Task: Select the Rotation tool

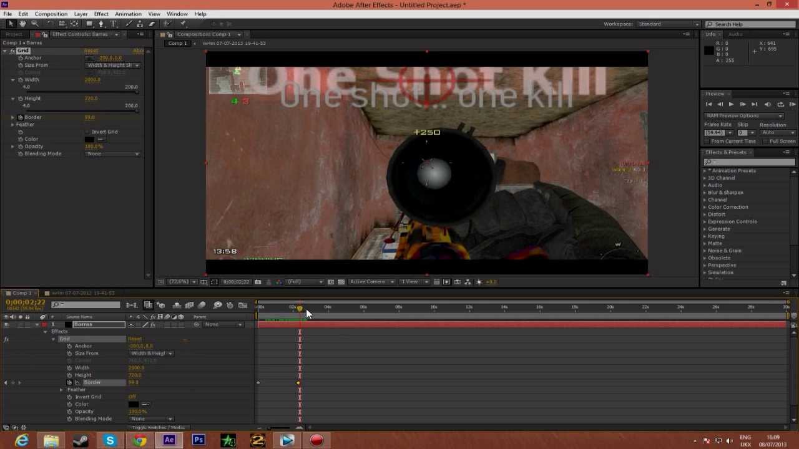Action: 51,24
